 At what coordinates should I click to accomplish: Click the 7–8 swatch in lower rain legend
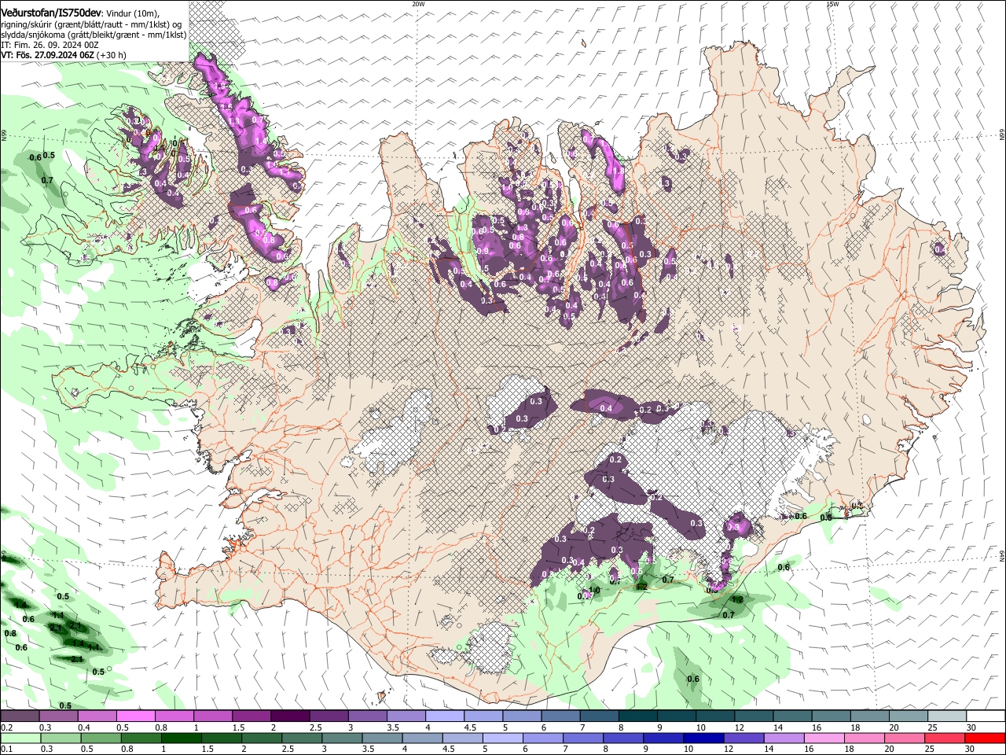[x=582, y=738]
